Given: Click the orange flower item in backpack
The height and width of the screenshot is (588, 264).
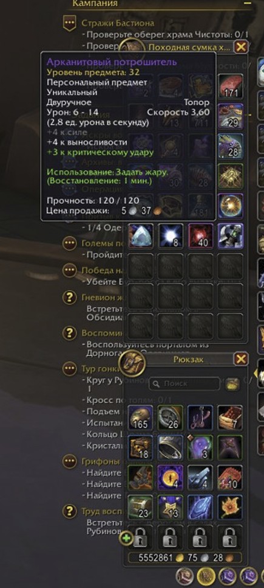Looking at the screenshot, I should click(x=231, y=508).
